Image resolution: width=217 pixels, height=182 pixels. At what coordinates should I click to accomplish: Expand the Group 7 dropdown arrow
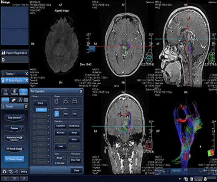pyautogui.click(x=48, y=145)
